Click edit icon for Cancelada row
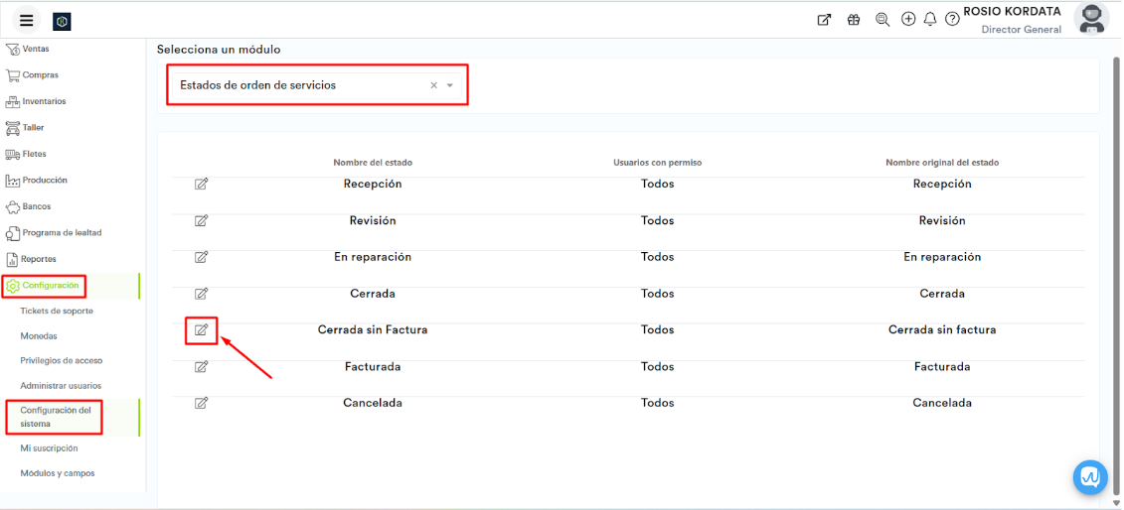The width and height of the screenshot is (1124, 510). (x=201, y=403)
